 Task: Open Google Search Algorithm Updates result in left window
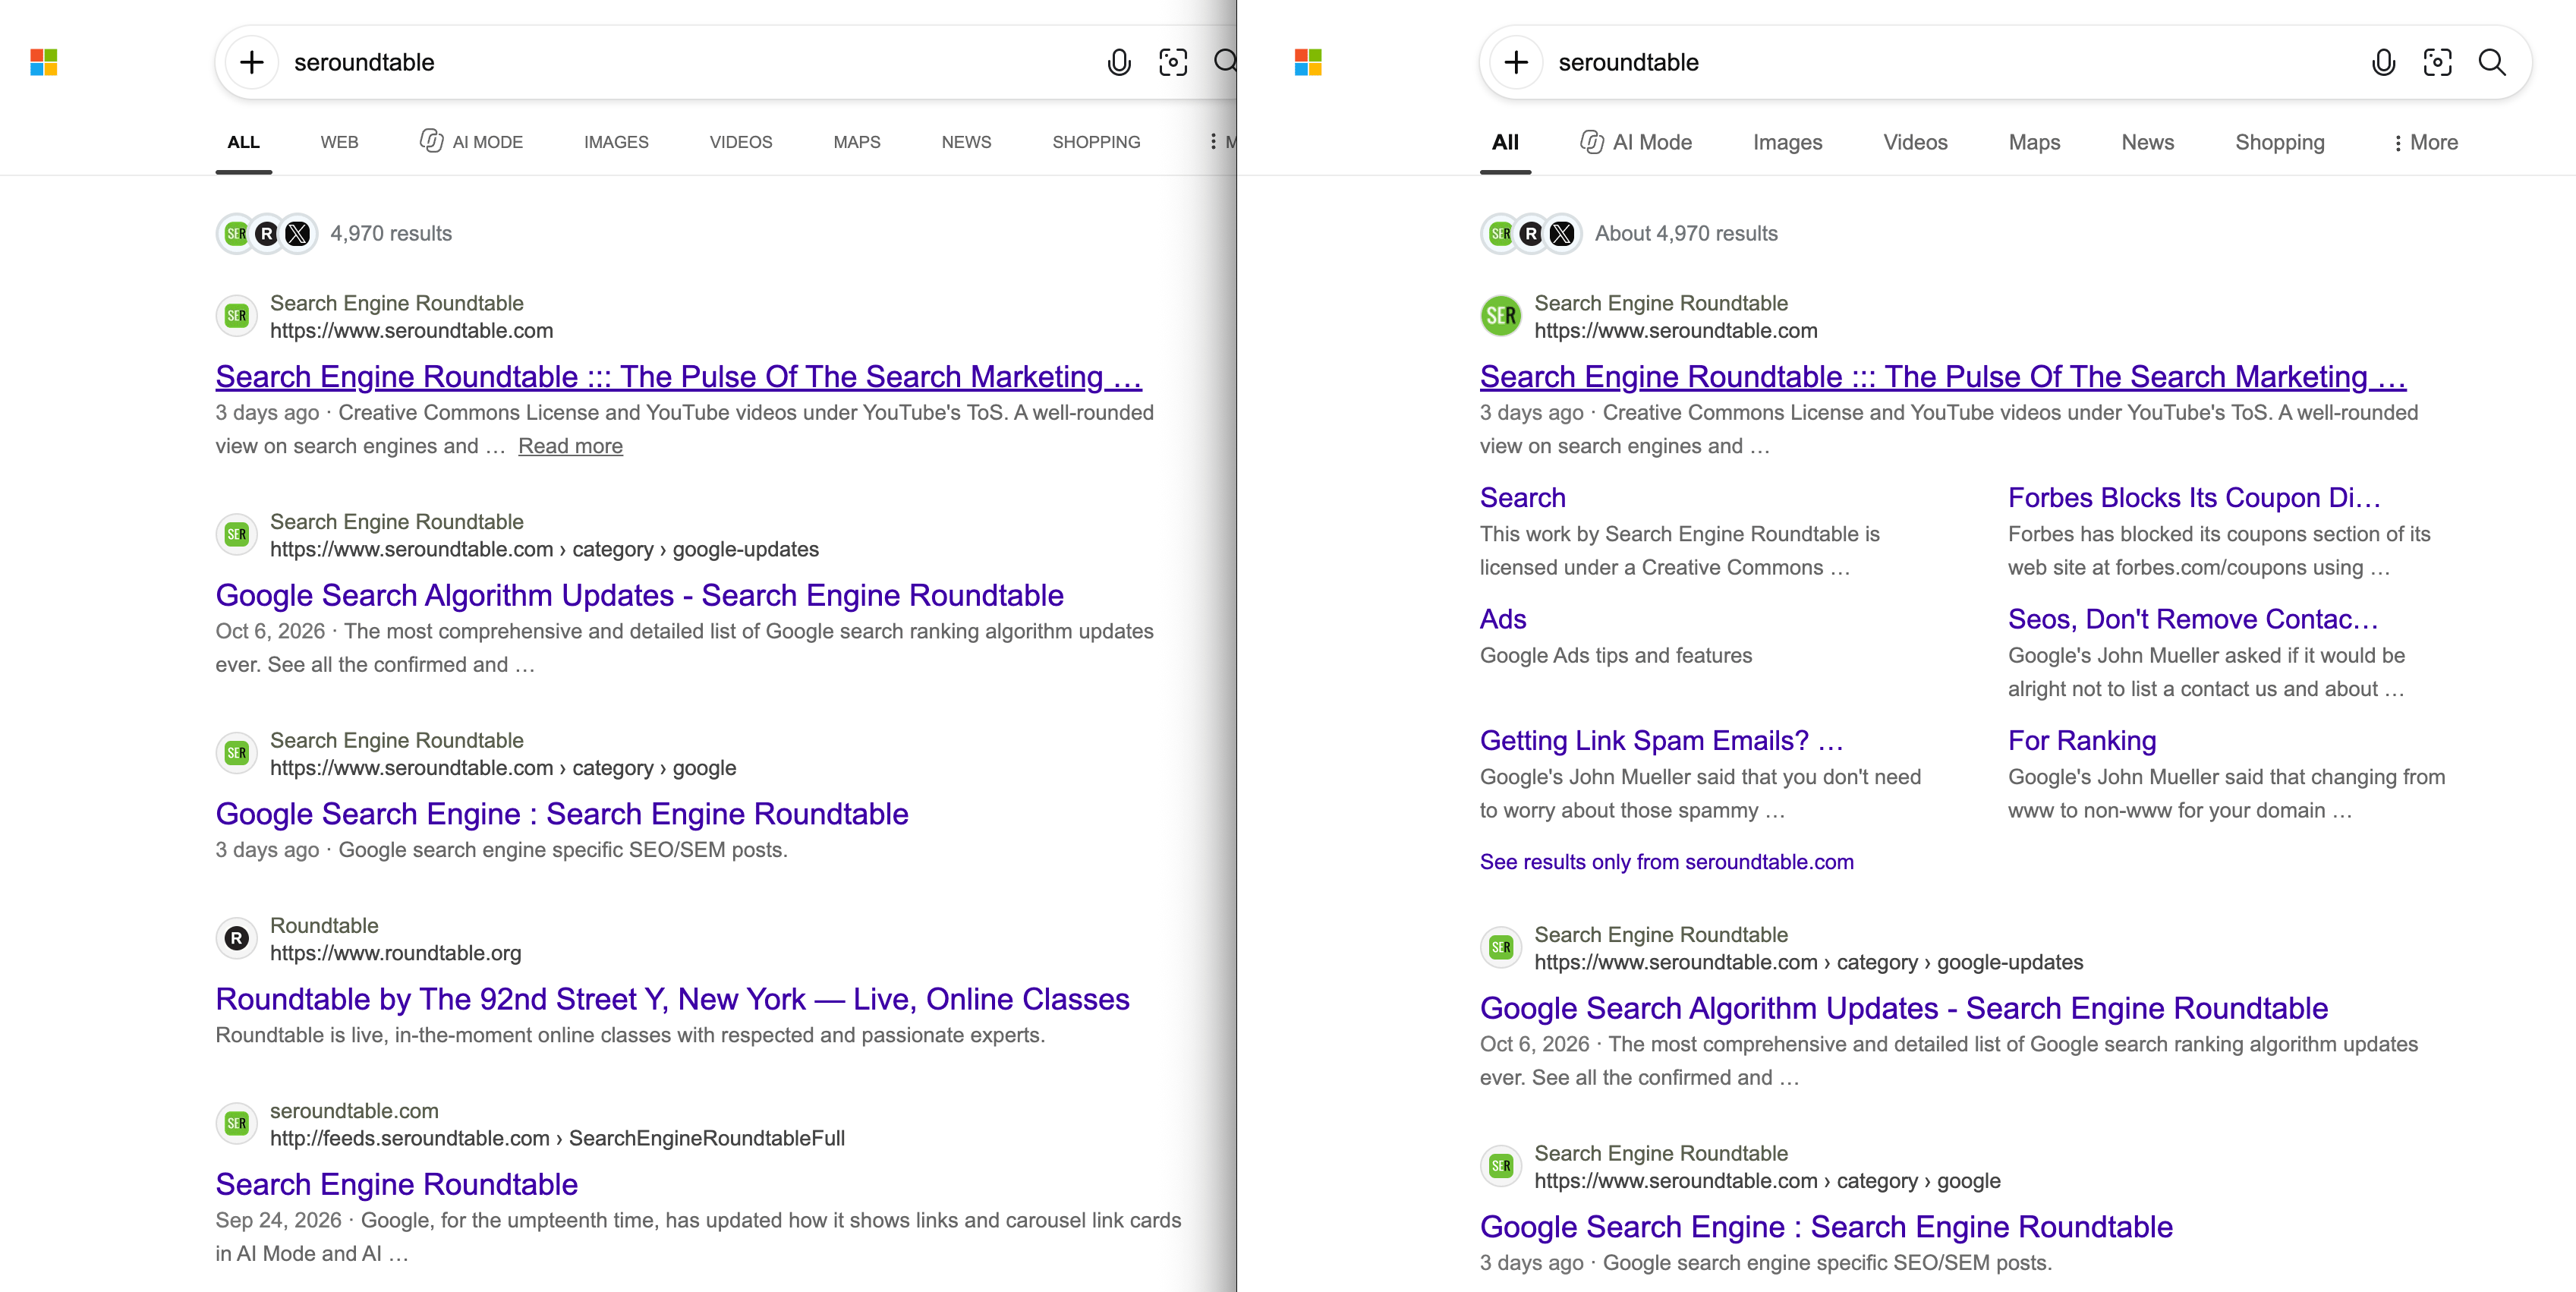coord(639,595)
